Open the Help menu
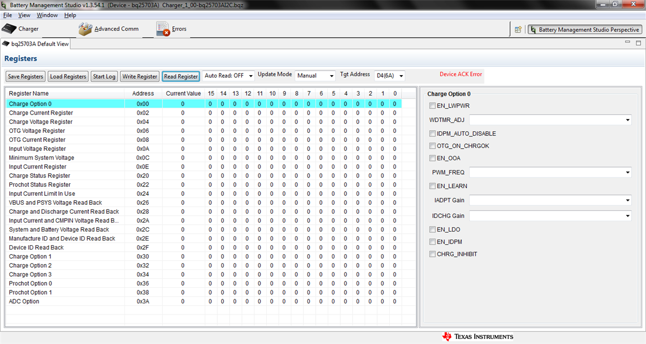Screen dimensions: 646x344 tap(70, 15)
